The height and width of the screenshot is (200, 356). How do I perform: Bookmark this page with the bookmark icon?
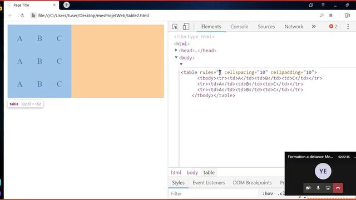point(331,16)
